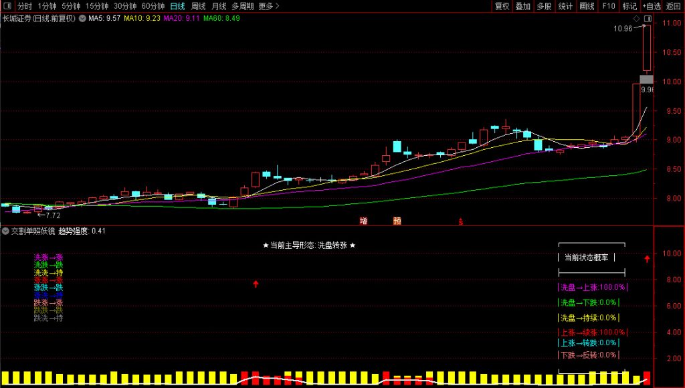This screenshot has width=685, height=388.
Task: Select the 多周期 multi-period view
Action: pos(242,6)
